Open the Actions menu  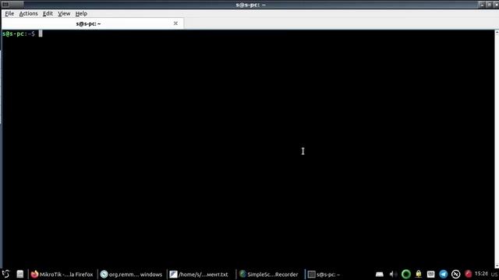click(x=28, y=14)
